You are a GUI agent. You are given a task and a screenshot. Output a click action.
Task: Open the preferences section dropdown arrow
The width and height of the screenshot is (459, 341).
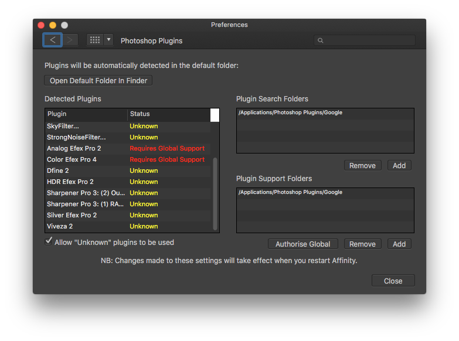point(108,40)
